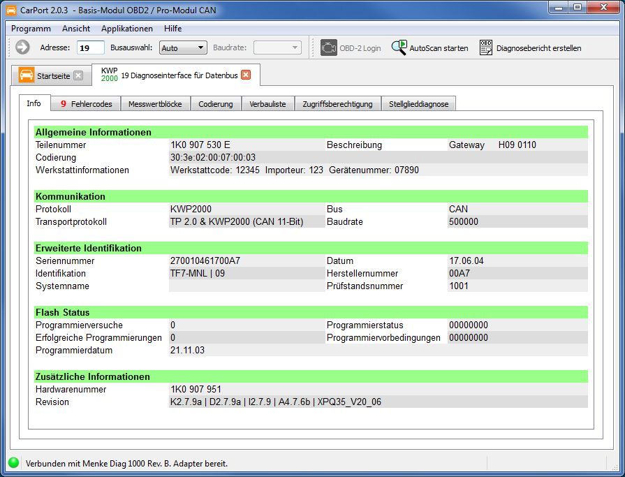Click the green connection status indicator

tap(13, 462)
